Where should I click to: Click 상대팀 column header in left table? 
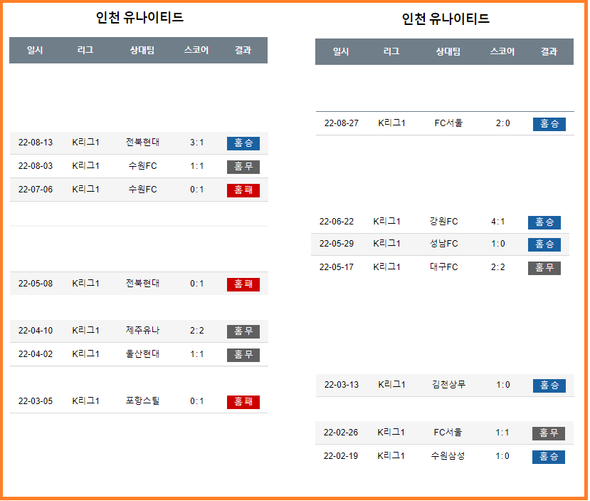(142, 51)
